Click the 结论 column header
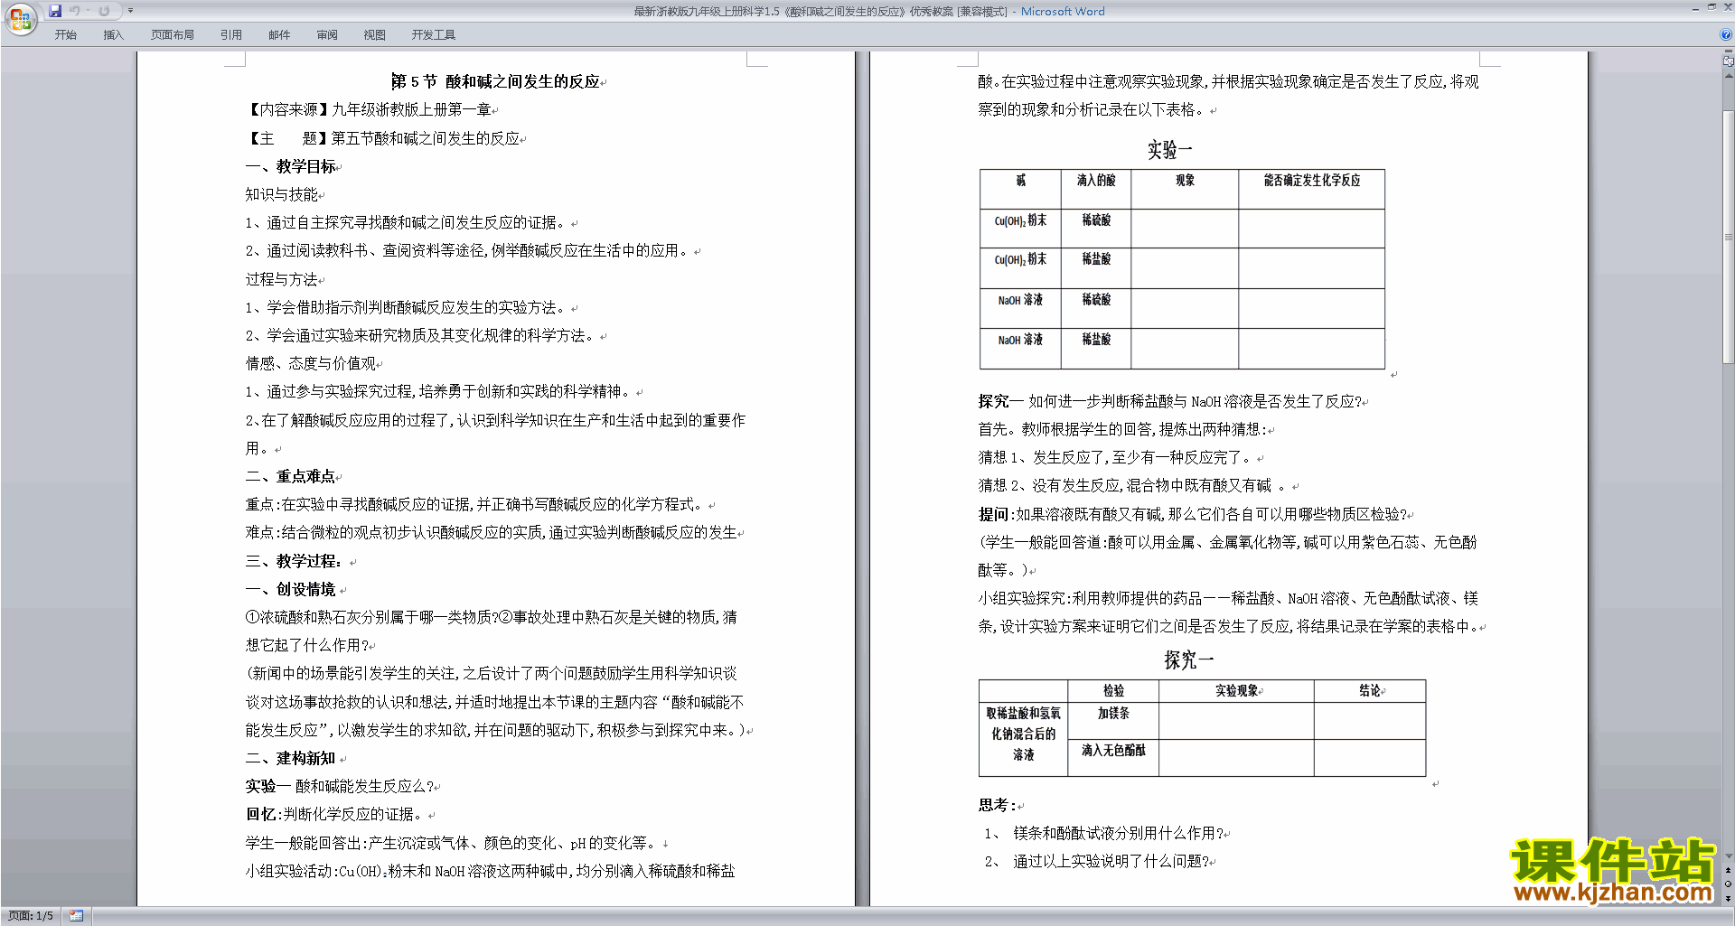Viewport: 1735px width, 926px height. tap(1370, 691)
